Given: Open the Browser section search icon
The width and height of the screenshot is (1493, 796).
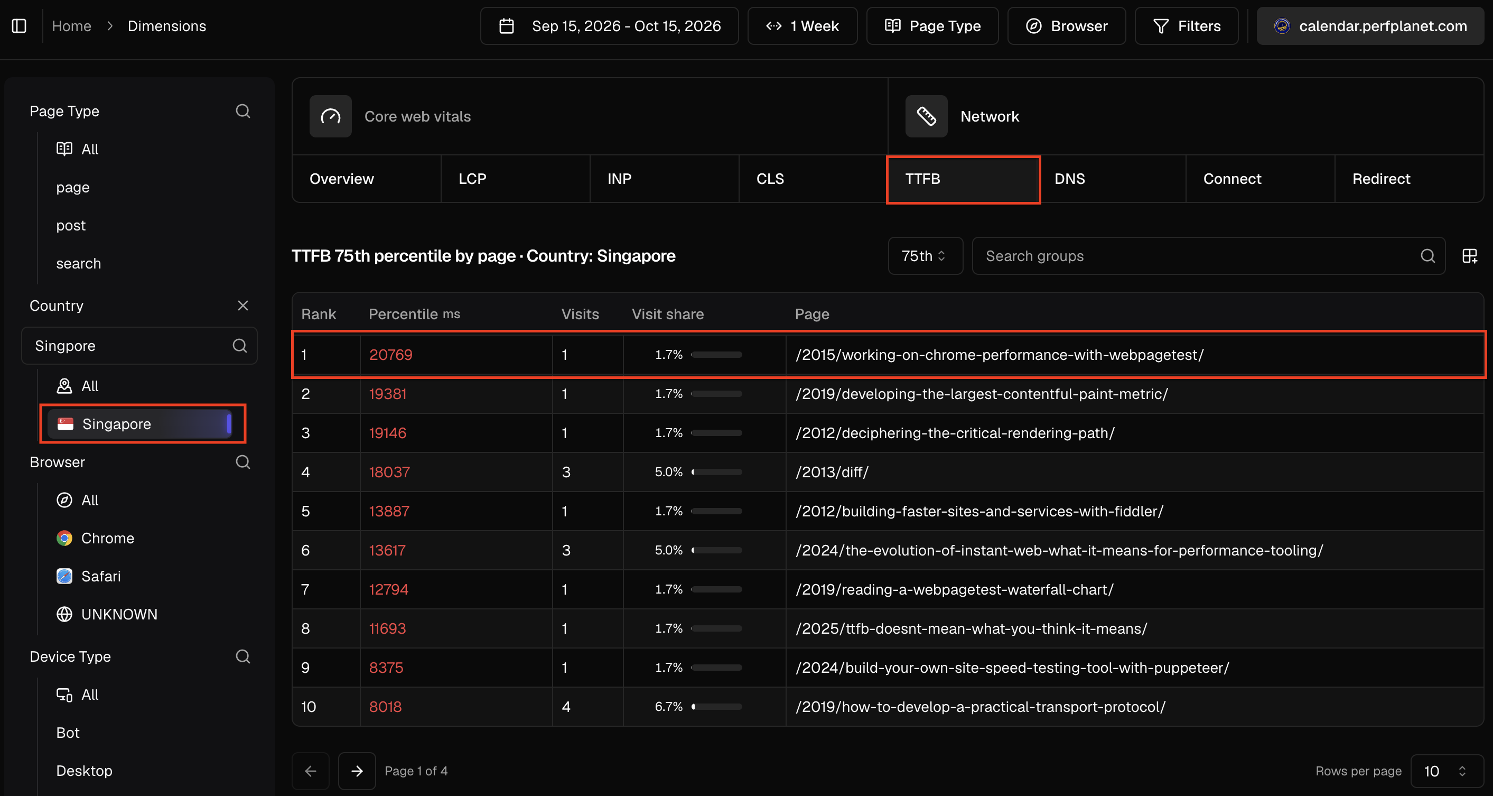Looking at the screenshot, I should tap(243, 462).
